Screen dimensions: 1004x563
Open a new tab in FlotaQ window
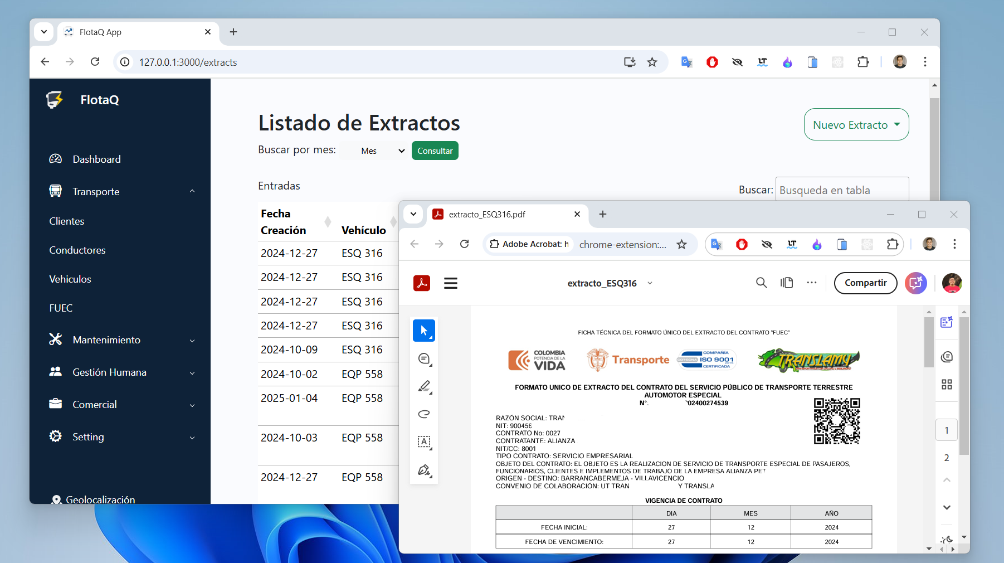(233, 32)
